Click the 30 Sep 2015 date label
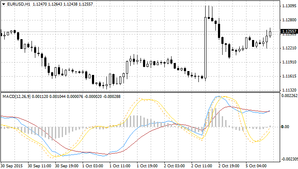 pyautogui.click(x=11, y=166)
